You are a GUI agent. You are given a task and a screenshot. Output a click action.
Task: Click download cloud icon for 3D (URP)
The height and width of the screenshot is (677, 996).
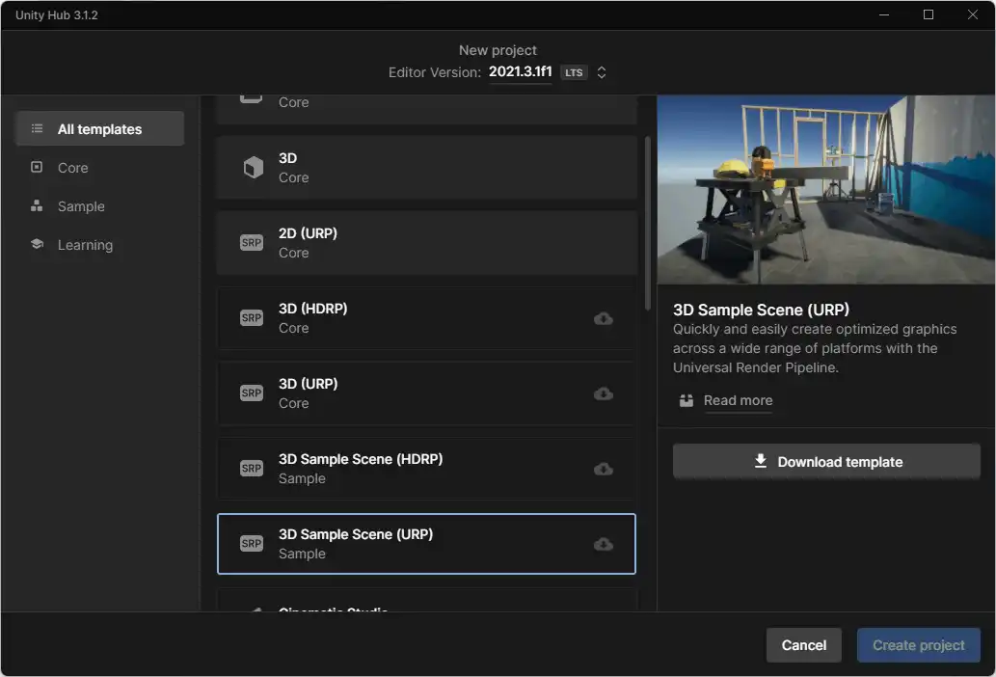pos(604,393)
